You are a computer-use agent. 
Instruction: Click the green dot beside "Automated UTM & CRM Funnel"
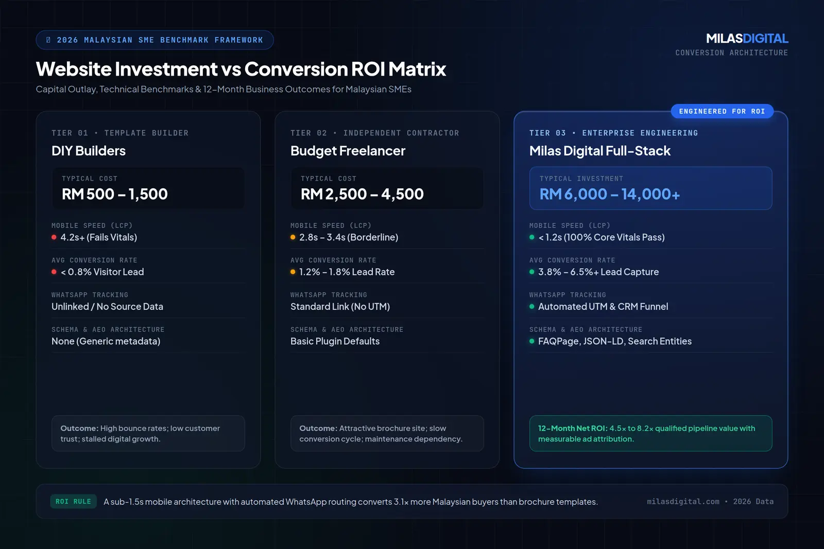tap(532, 307)
